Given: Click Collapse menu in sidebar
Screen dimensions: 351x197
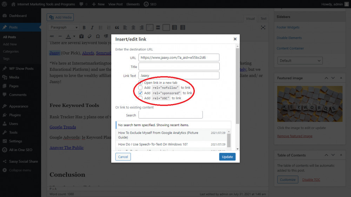Looking at the screenshot, I should (20, 170).
